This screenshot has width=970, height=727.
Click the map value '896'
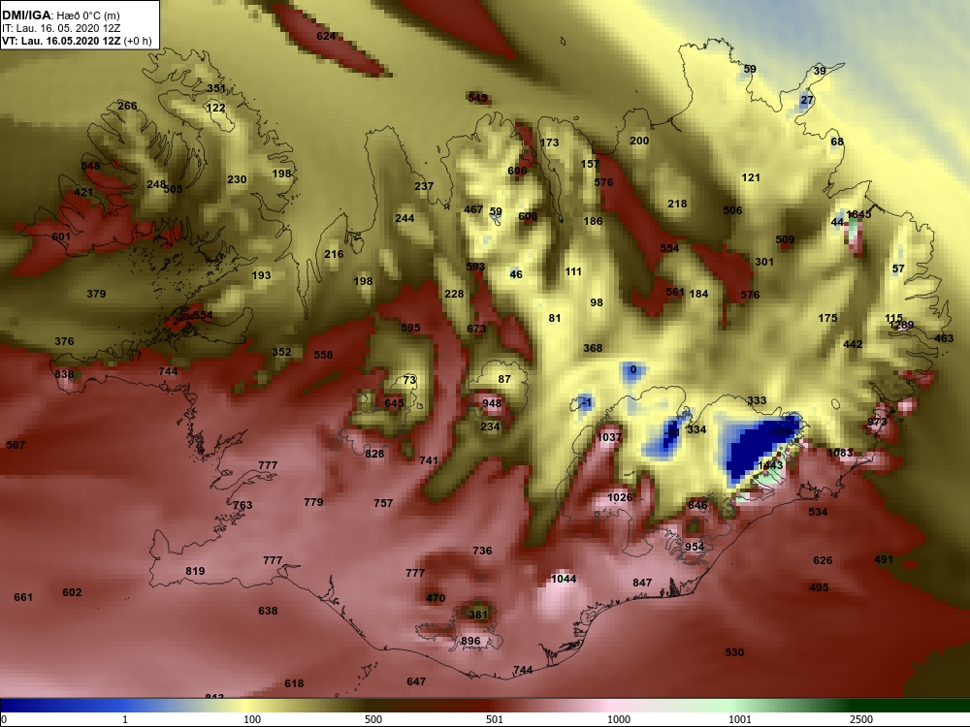click(470, 641)
